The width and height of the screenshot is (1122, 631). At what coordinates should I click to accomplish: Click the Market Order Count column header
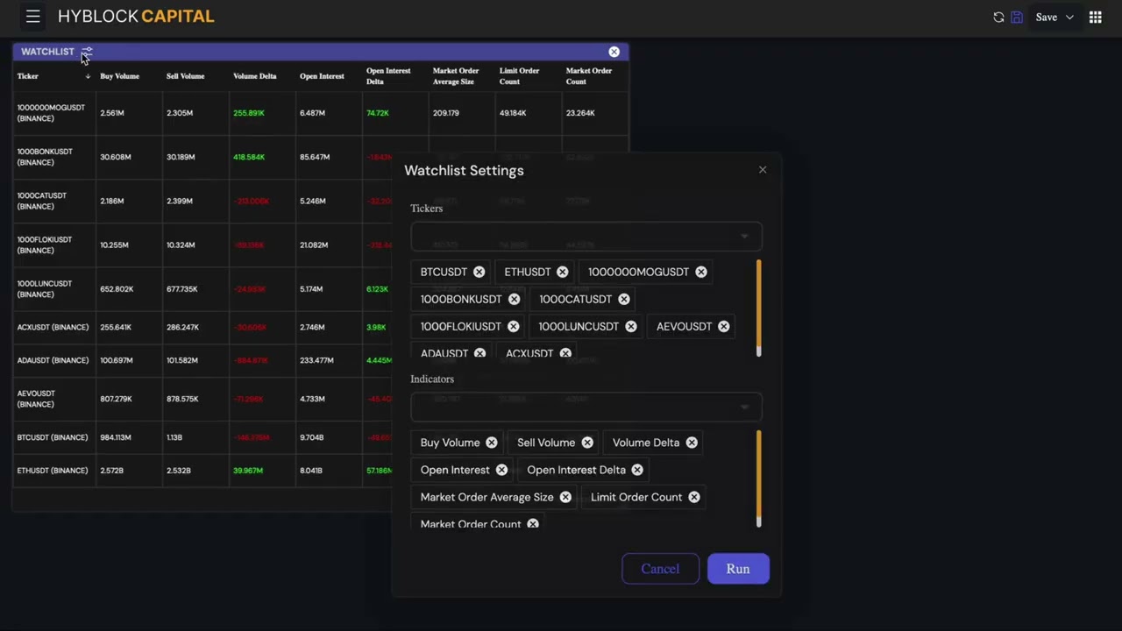[x=589, y=76]
